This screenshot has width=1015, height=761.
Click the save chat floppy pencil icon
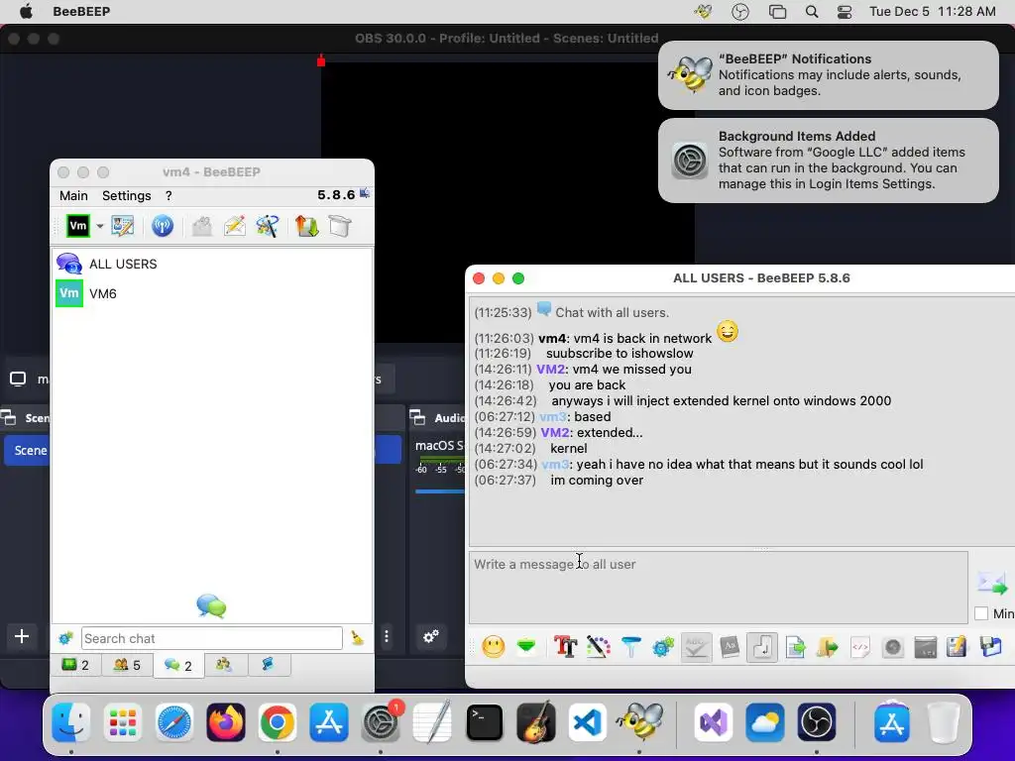(x=957, y=647)
